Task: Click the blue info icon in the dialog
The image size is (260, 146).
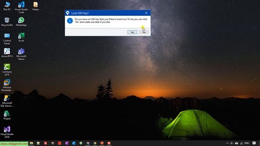Action: pos(70,21)
